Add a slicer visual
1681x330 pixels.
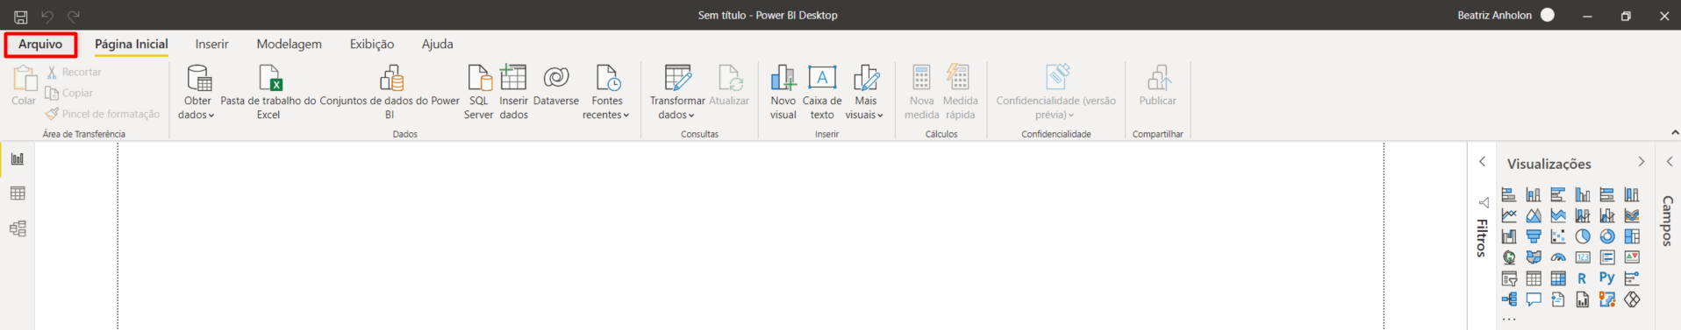1509,278
